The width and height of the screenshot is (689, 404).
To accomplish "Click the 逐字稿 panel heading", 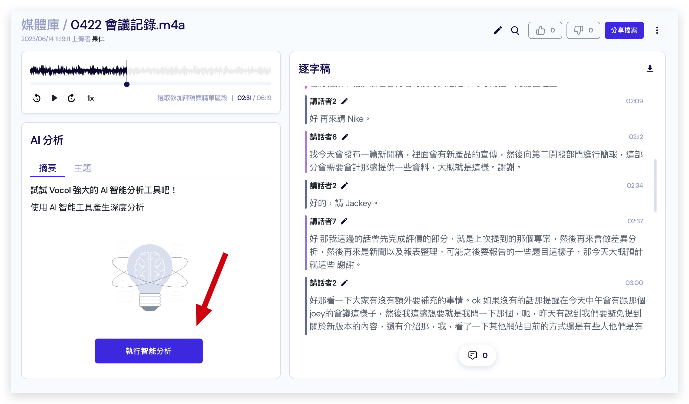I will (x=314, y=69).
